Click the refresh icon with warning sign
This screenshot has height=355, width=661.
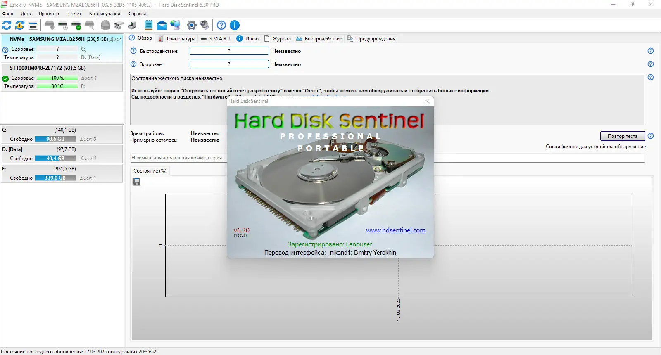click(x=20, y=25)
